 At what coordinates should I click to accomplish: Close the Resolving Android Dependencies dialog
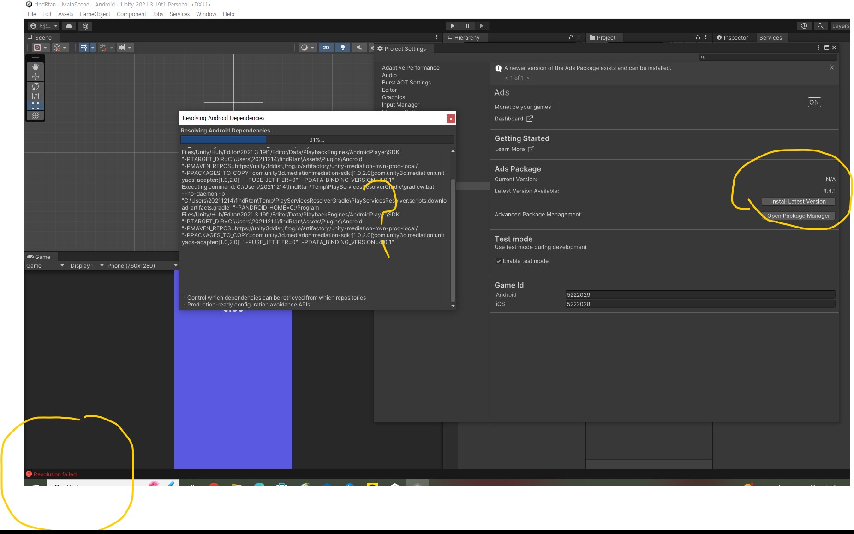tap(451, 119)
